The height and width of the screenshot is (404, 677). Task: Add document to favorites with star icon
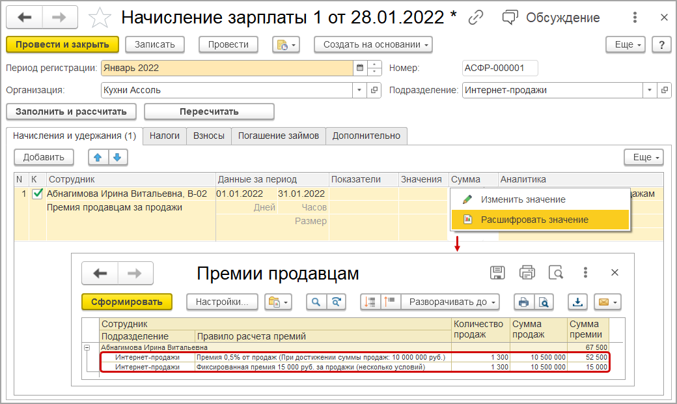coord(100,18)
